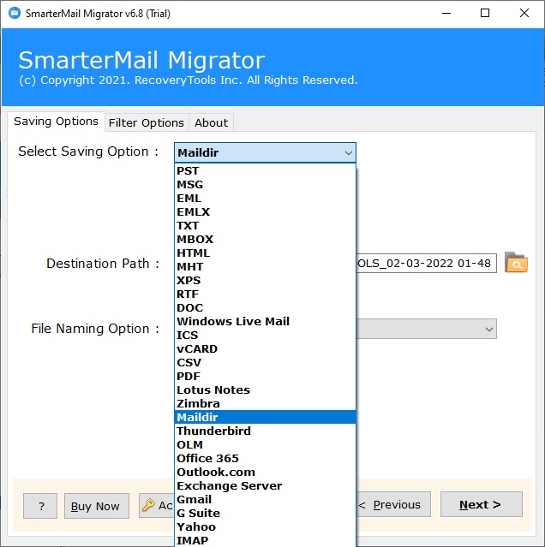Pick TXT as saving format
545x547 pixels.
point(265,226)
